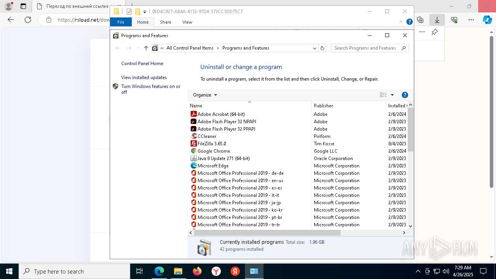Click All Control Panel Items breadcrumb
The width and height of the screenshot is (496, 279).
click(x=190, y=48)
